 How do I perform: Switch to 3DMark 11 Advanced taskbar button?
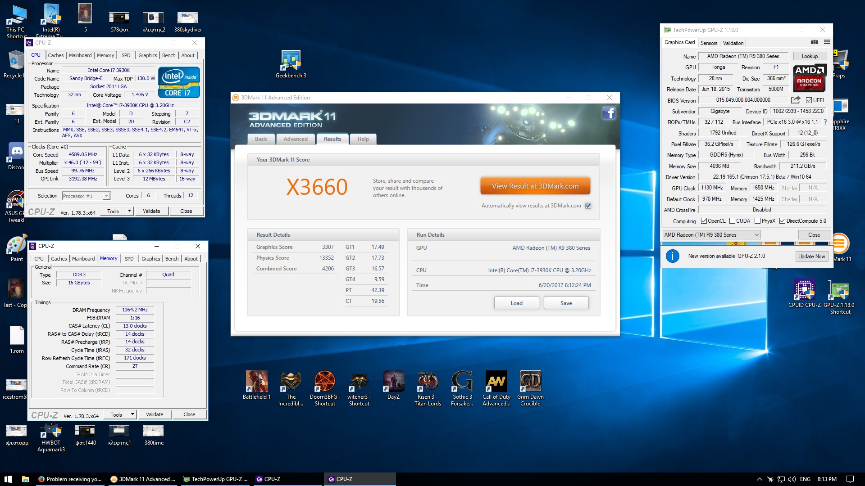[144, 479]
